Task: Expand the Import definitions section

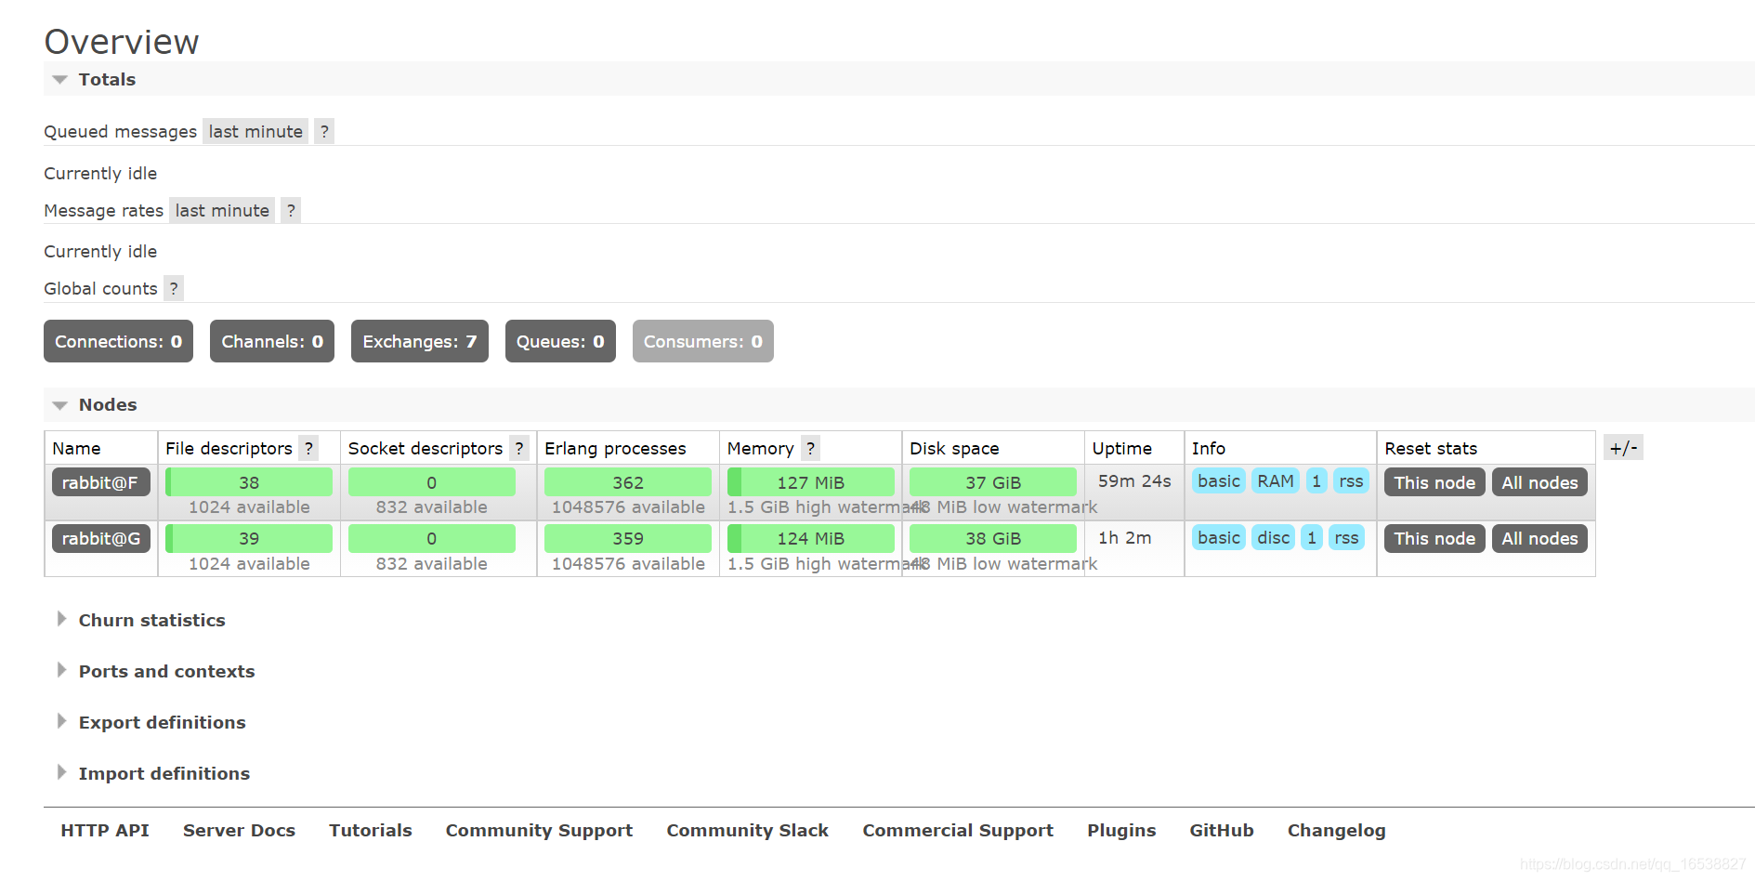Action: 164,772
